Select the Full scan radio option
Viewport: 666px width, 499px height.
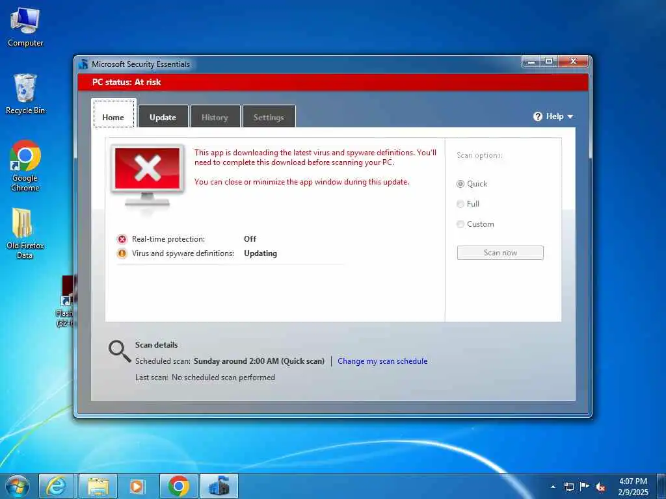click(460, 204)
